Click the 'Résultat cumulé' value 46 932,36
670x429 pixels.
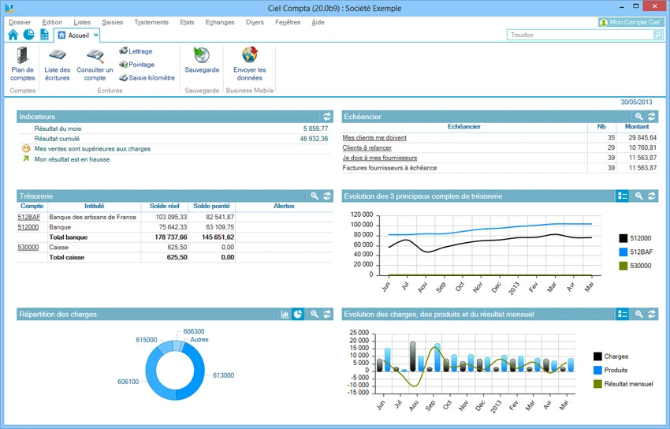(314, 139)
